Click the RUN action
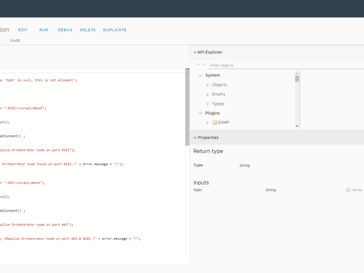The height and width of the screenshot is (273, 364). pos(44,30)
